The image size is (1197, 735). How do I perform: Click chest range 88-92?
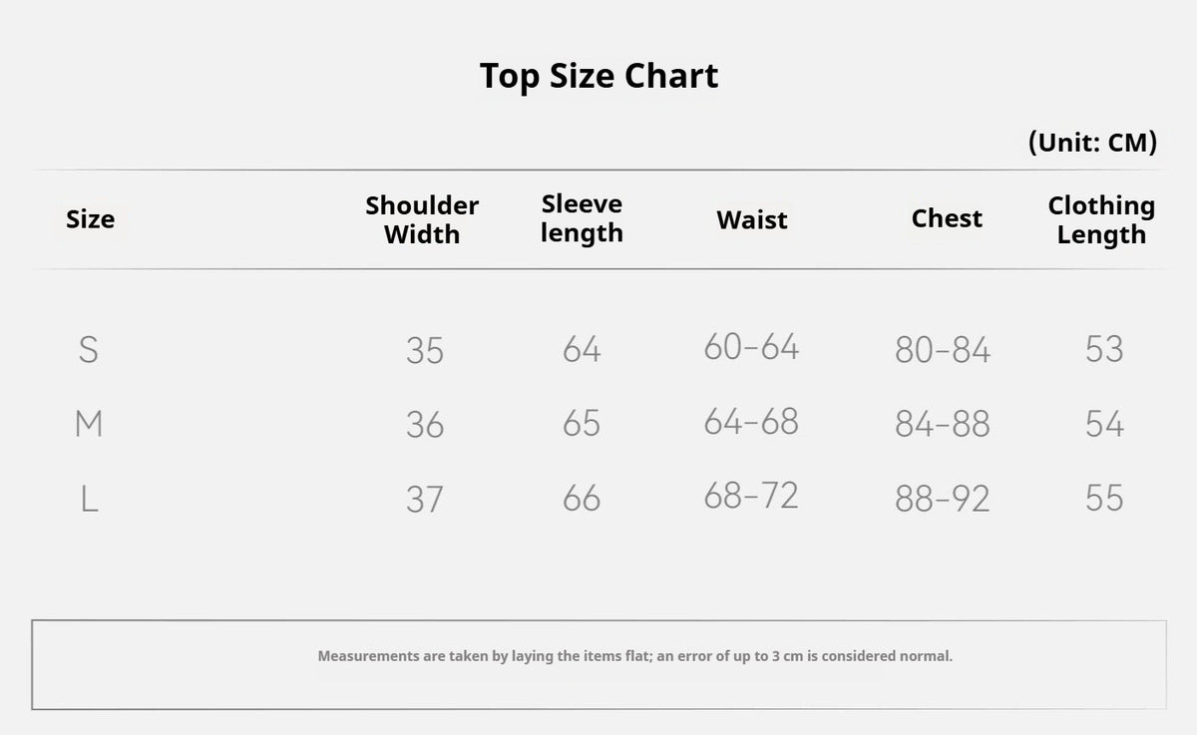943,499
